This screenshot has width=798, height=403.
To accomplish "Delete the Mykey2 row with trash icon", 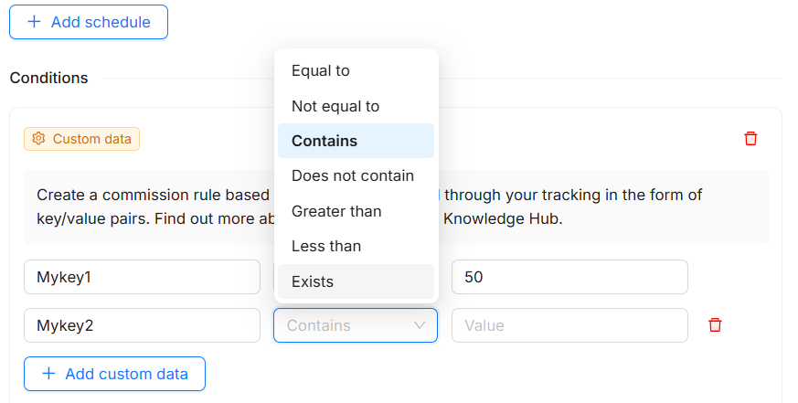I will tap(716, 325).
